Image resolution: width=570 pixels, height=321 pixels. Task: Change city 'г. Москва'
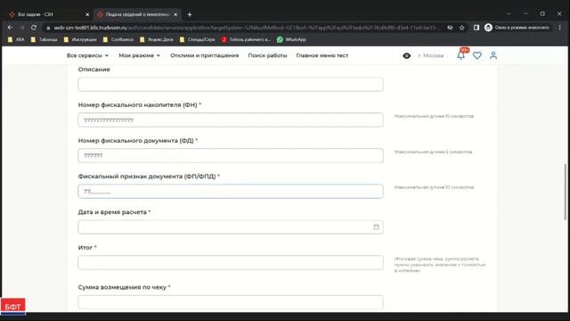tap(431, 55)
